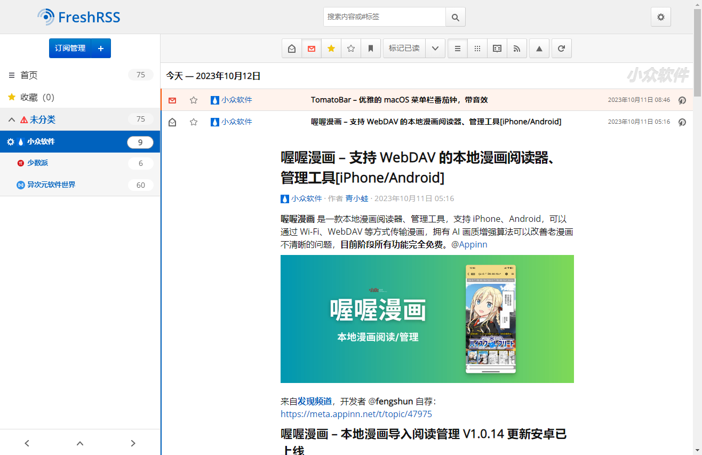Image resolution: width=702 pixels, height=455 pixels.
Task: Expand the mark-as-read dropdown arrow
Action: (x=435, y=48)
